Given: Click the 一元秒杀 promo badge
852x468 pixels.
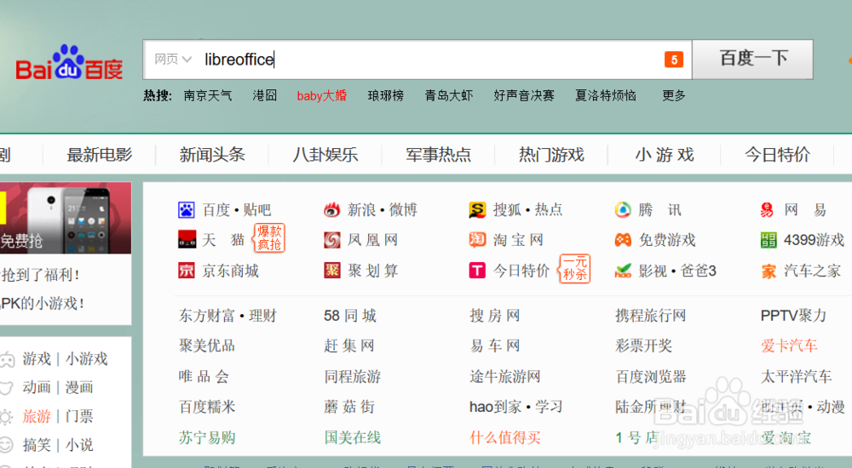Looking at the screenshot, I should (x=574, y=269).
